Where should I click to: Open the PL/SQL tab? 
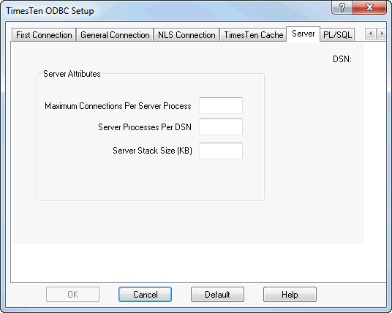coord(337,35)
